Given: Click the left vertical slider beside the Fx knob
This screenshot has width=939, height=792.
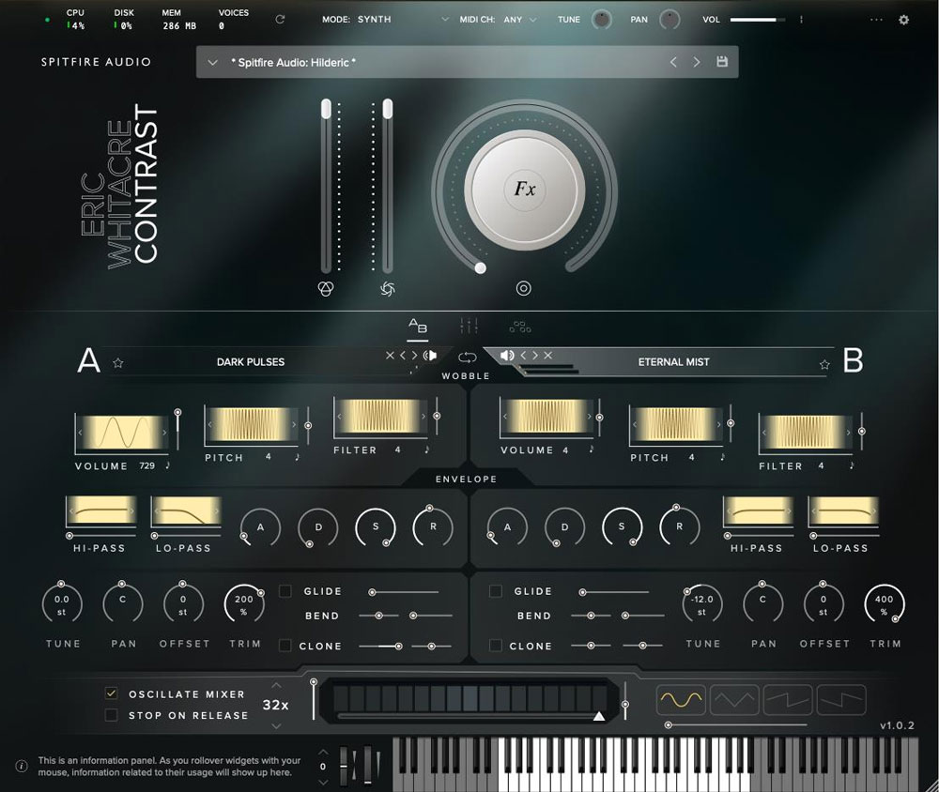Looking at the screenshot, I should tap(326, 186).
